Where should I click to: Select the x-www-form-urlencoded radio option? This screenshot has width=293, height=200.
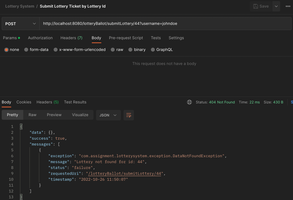point(56,50)
